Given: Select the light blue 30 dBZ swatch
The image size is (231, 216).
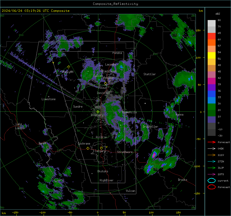Looking at the screenshot, I should tap(211, 100).
